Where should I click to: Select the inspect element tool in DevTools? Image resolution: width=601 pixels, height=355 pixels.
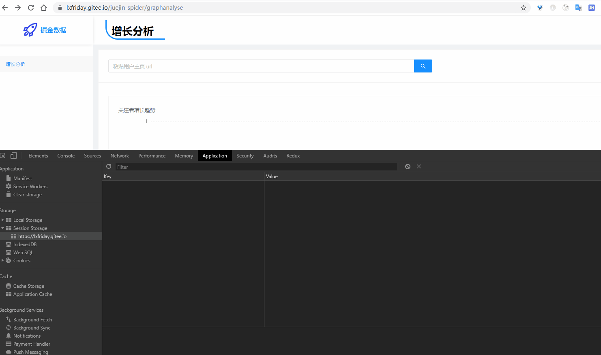click(3, 155)
